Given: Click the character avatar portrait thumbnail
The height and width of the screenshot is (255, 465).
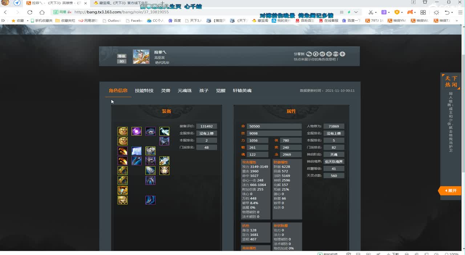Looking at the screenshot, I should tap(141, 57).
